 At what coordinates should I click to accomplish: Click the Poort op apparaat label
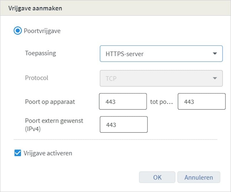click(x=50, y=102)
